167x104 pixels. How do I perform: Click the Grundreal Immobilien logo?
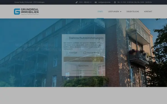(x=26, y=11)
